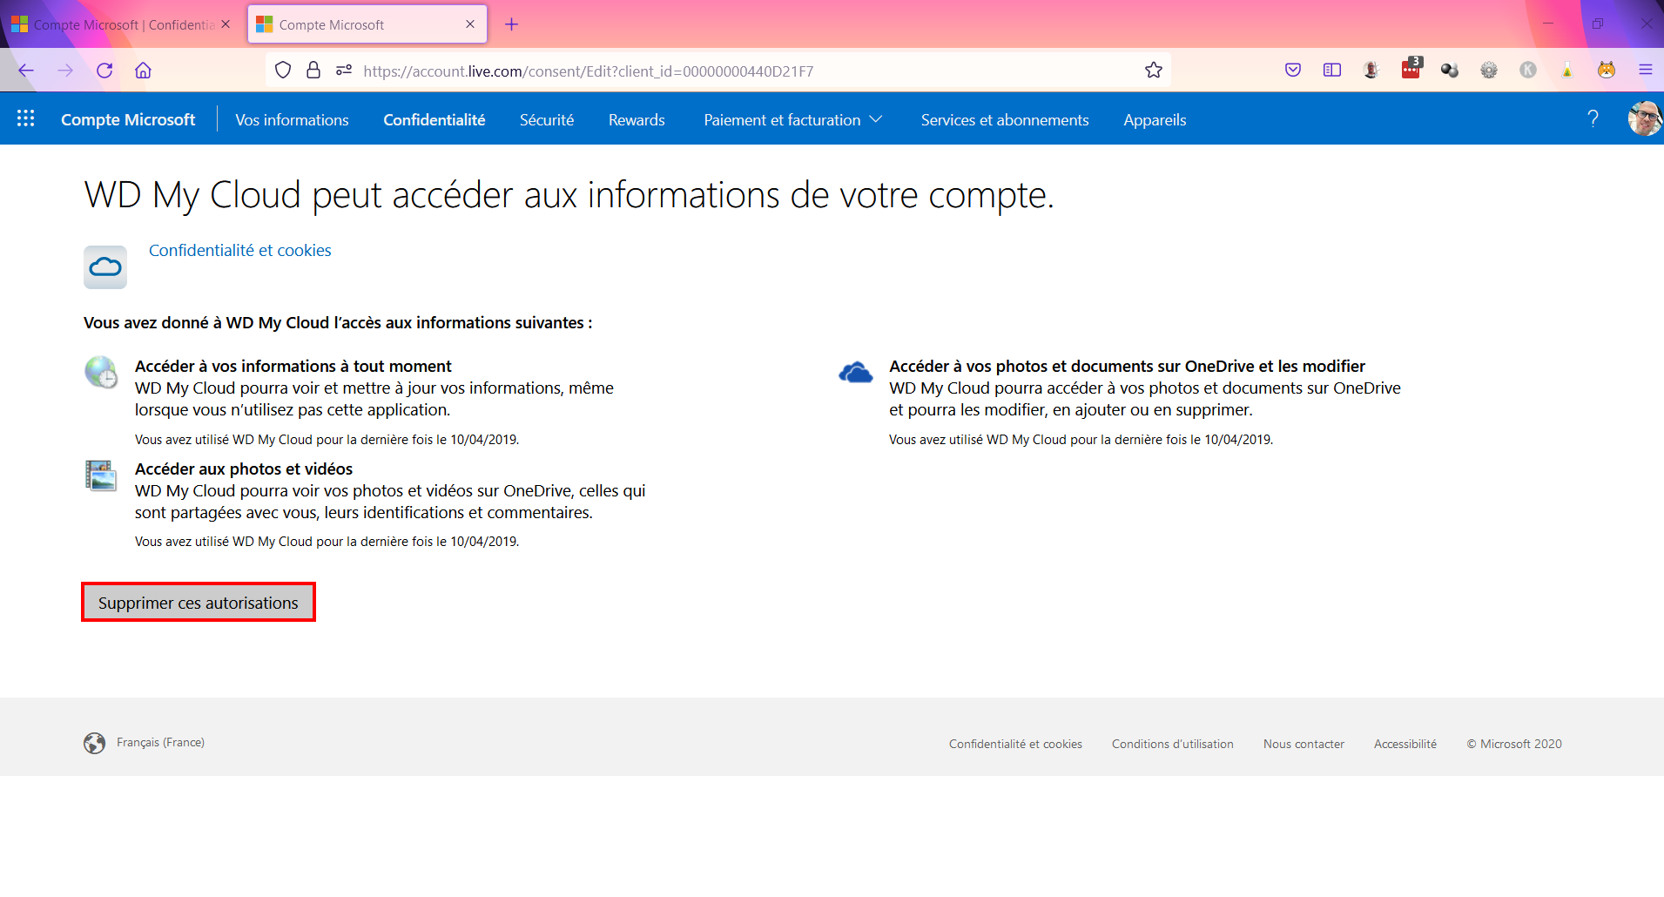Open the Microsoft help question mark
This screenshot has width=1664, height=897.
click(x=1593, y=118)
